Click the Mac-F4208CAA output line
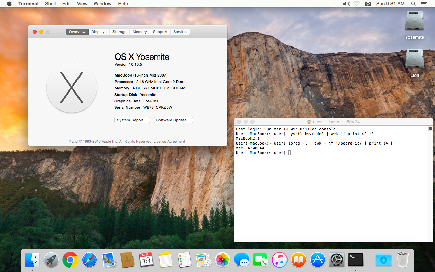 pos(250,148)
